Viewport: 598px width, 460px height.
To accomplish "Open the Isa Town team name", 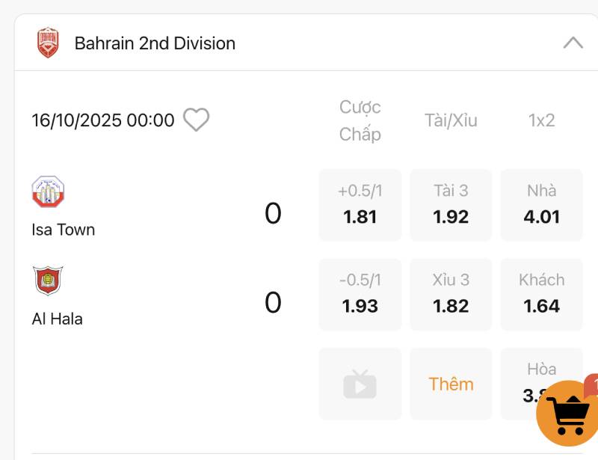I will (x=64, y=230).
